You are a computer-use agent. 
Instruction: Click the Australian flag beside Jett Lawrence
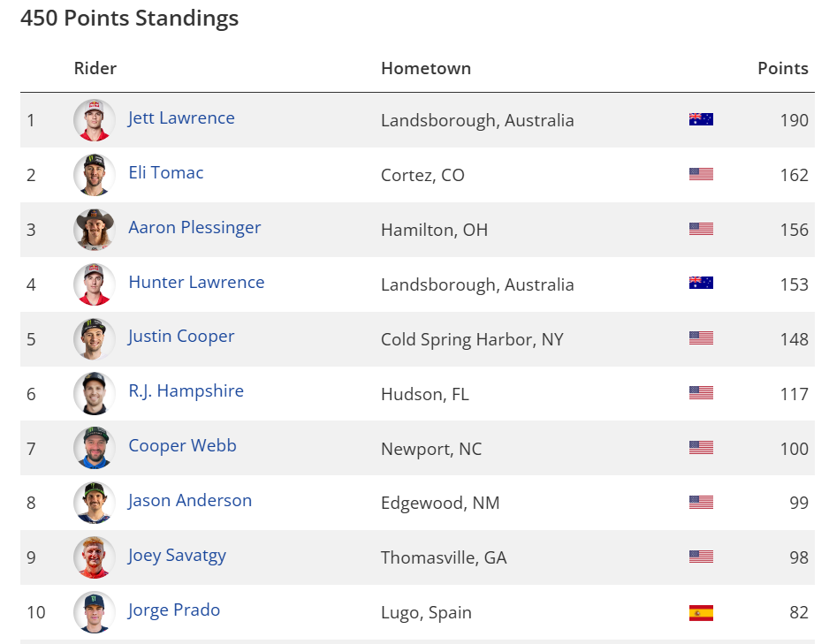(701, 120)
